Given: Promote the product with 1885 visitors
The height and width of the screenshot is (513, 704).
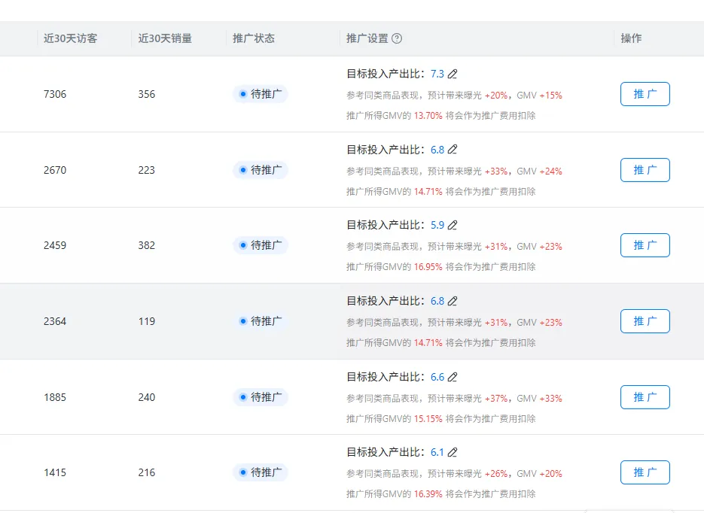Looking at the screenshot, I should click(x=645, y=397).
